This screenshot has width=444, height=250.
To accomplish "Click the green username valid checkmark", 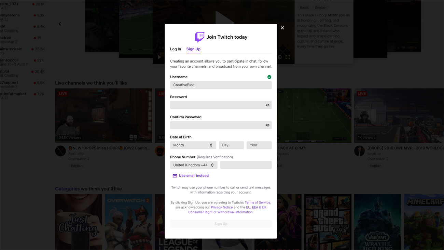I will tap(269, 77).
